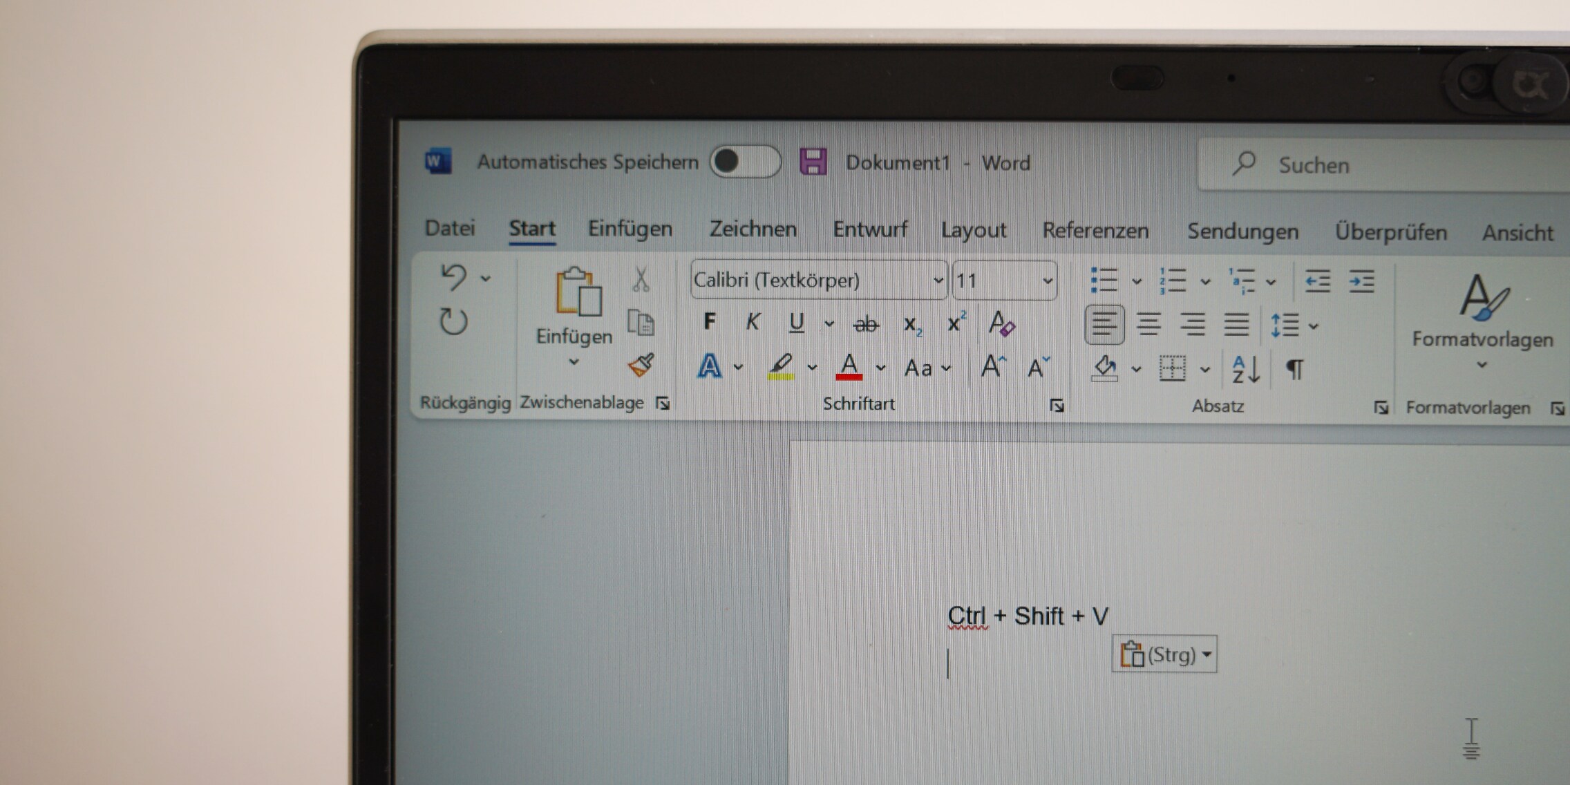Click the superscript x² icon
Screen dimensions: 1570x785
point(956,323)
